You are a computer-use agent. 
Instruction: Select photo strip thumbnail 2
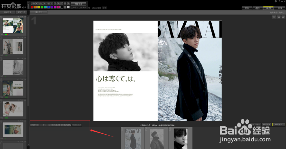tap(156, 139)
